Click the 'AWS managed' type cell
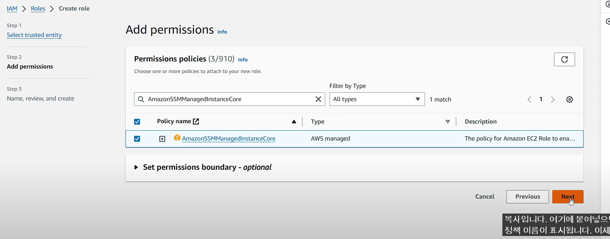This screenshot has width=610, height=239. pos(330,139)
